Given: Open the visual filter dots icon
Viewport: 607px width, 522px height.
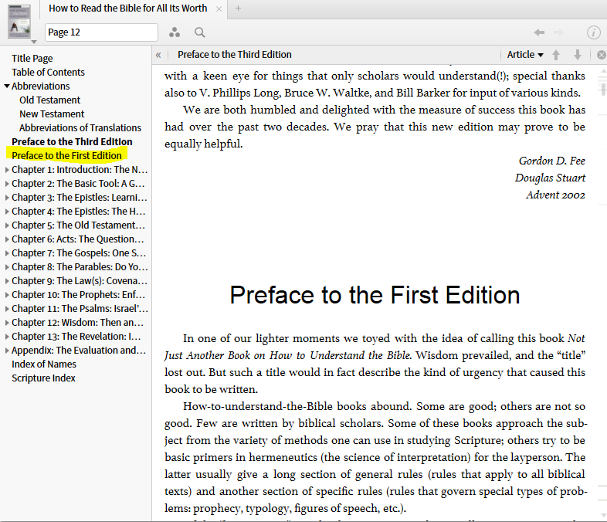Looking at the screenshot, I should click(175, 32).
